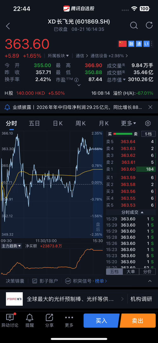The width and height of the screenshot is (158, 343).
Task: Tap the 15:28 trade record
Action: pos(131,237)
